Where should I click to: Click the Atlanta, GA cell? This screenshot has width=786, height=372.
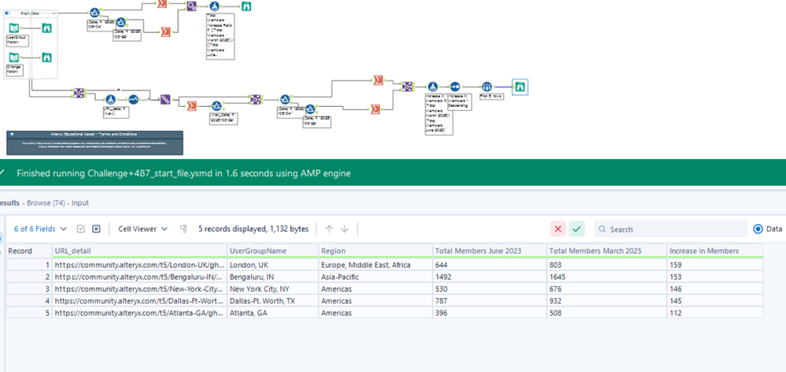[x=273, y=313]
